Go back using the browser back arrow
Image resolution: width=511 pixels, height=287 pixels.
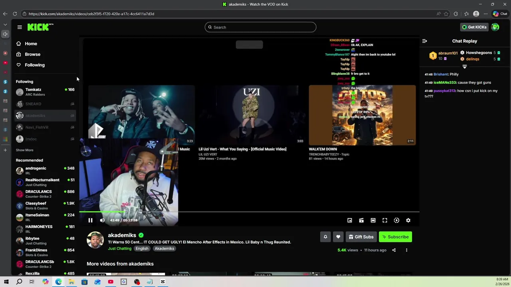coord(5,14)
